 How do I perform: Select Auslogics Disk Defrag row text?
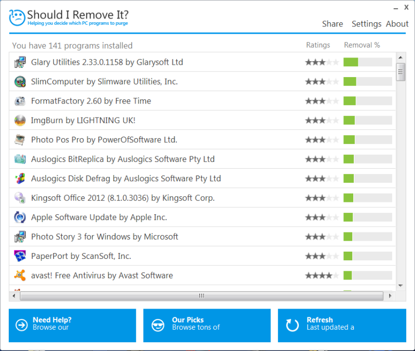[x=126, y=179]
